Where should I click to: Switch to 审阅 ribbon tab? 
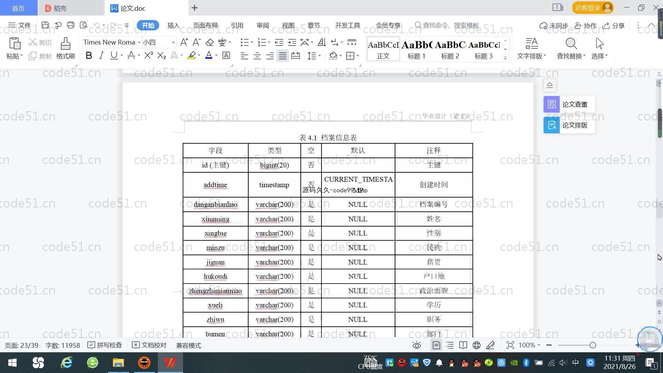click(x=262, y=26)
